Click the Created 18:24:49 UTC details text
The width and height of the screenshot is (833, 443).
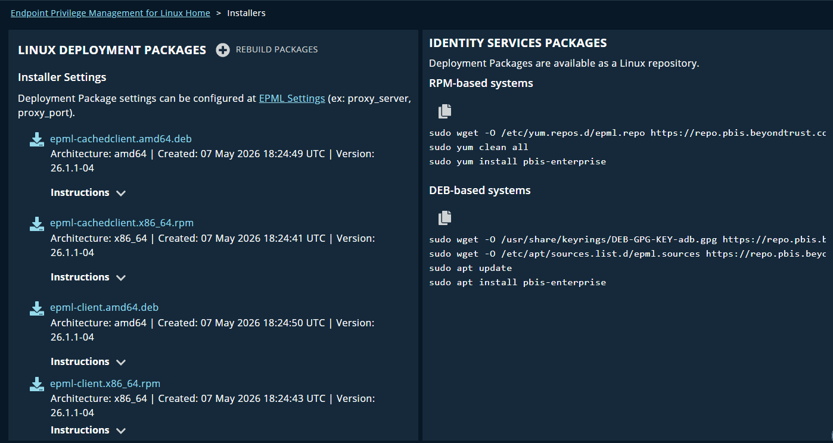212,161
